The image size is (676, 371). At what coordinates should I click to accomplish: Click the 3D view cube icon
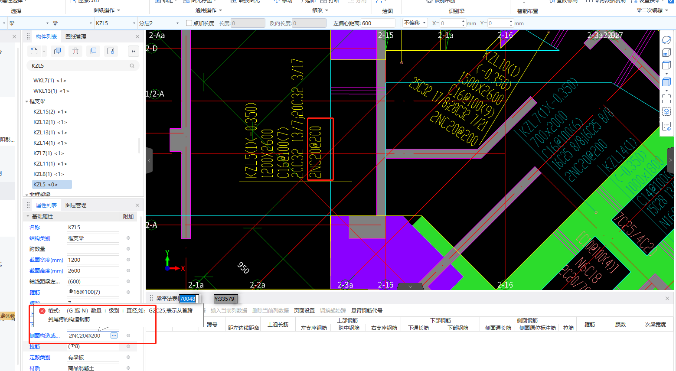(666, 52)
